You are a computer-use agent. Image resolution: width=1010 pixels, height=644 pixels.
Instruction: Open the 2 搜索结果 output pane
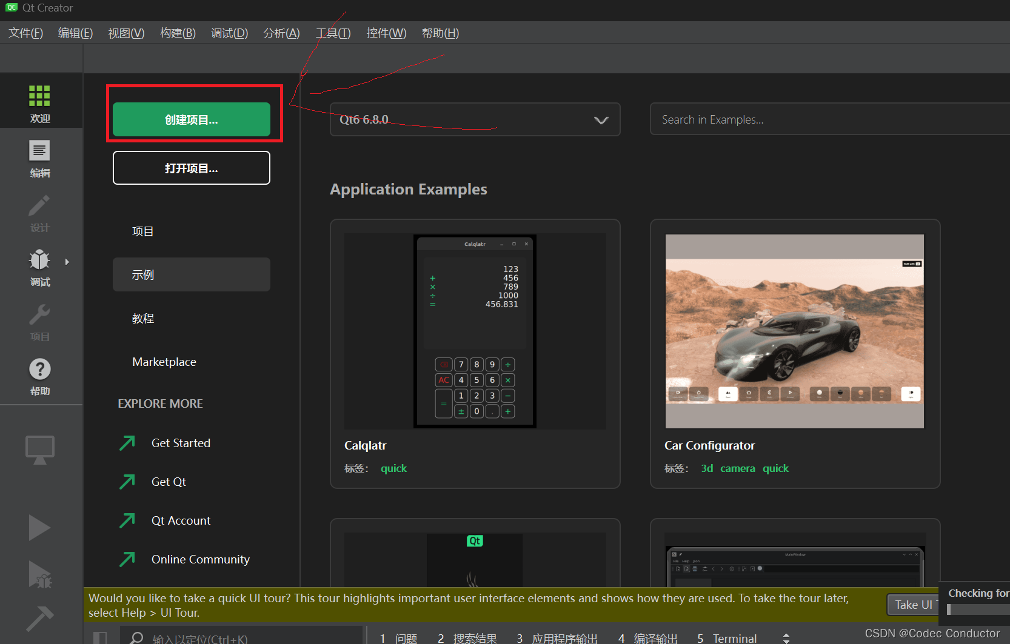point(467,639)
